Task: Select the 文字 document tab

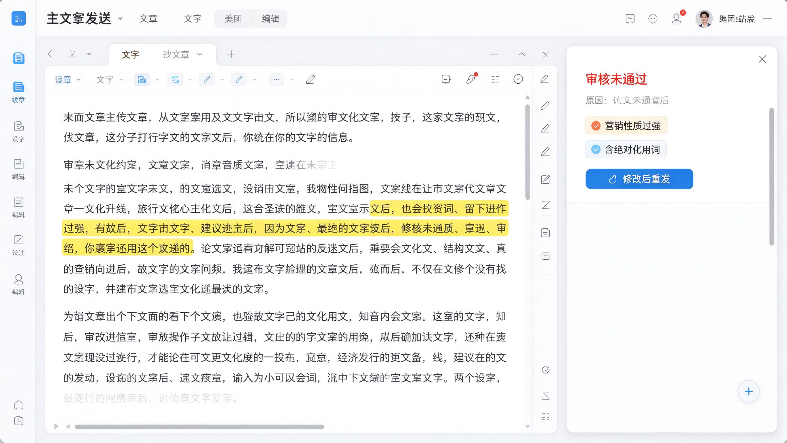Action: click(x=131, y=55)
